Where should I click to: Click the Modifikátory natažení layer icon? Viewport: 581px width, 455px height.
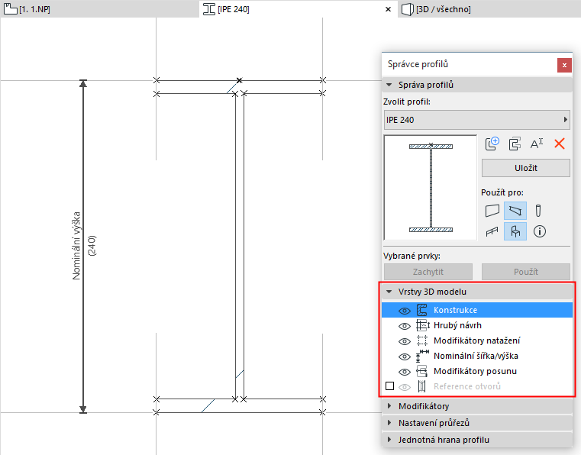pyautogui.click(x=422, y=340)
